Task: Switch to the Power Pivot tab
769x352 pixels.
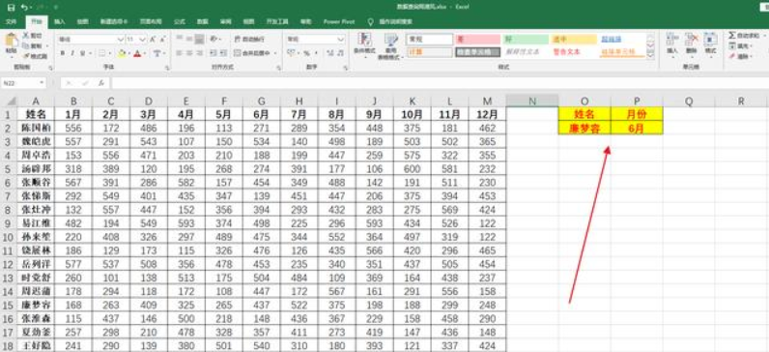Action: click(338, 21)
